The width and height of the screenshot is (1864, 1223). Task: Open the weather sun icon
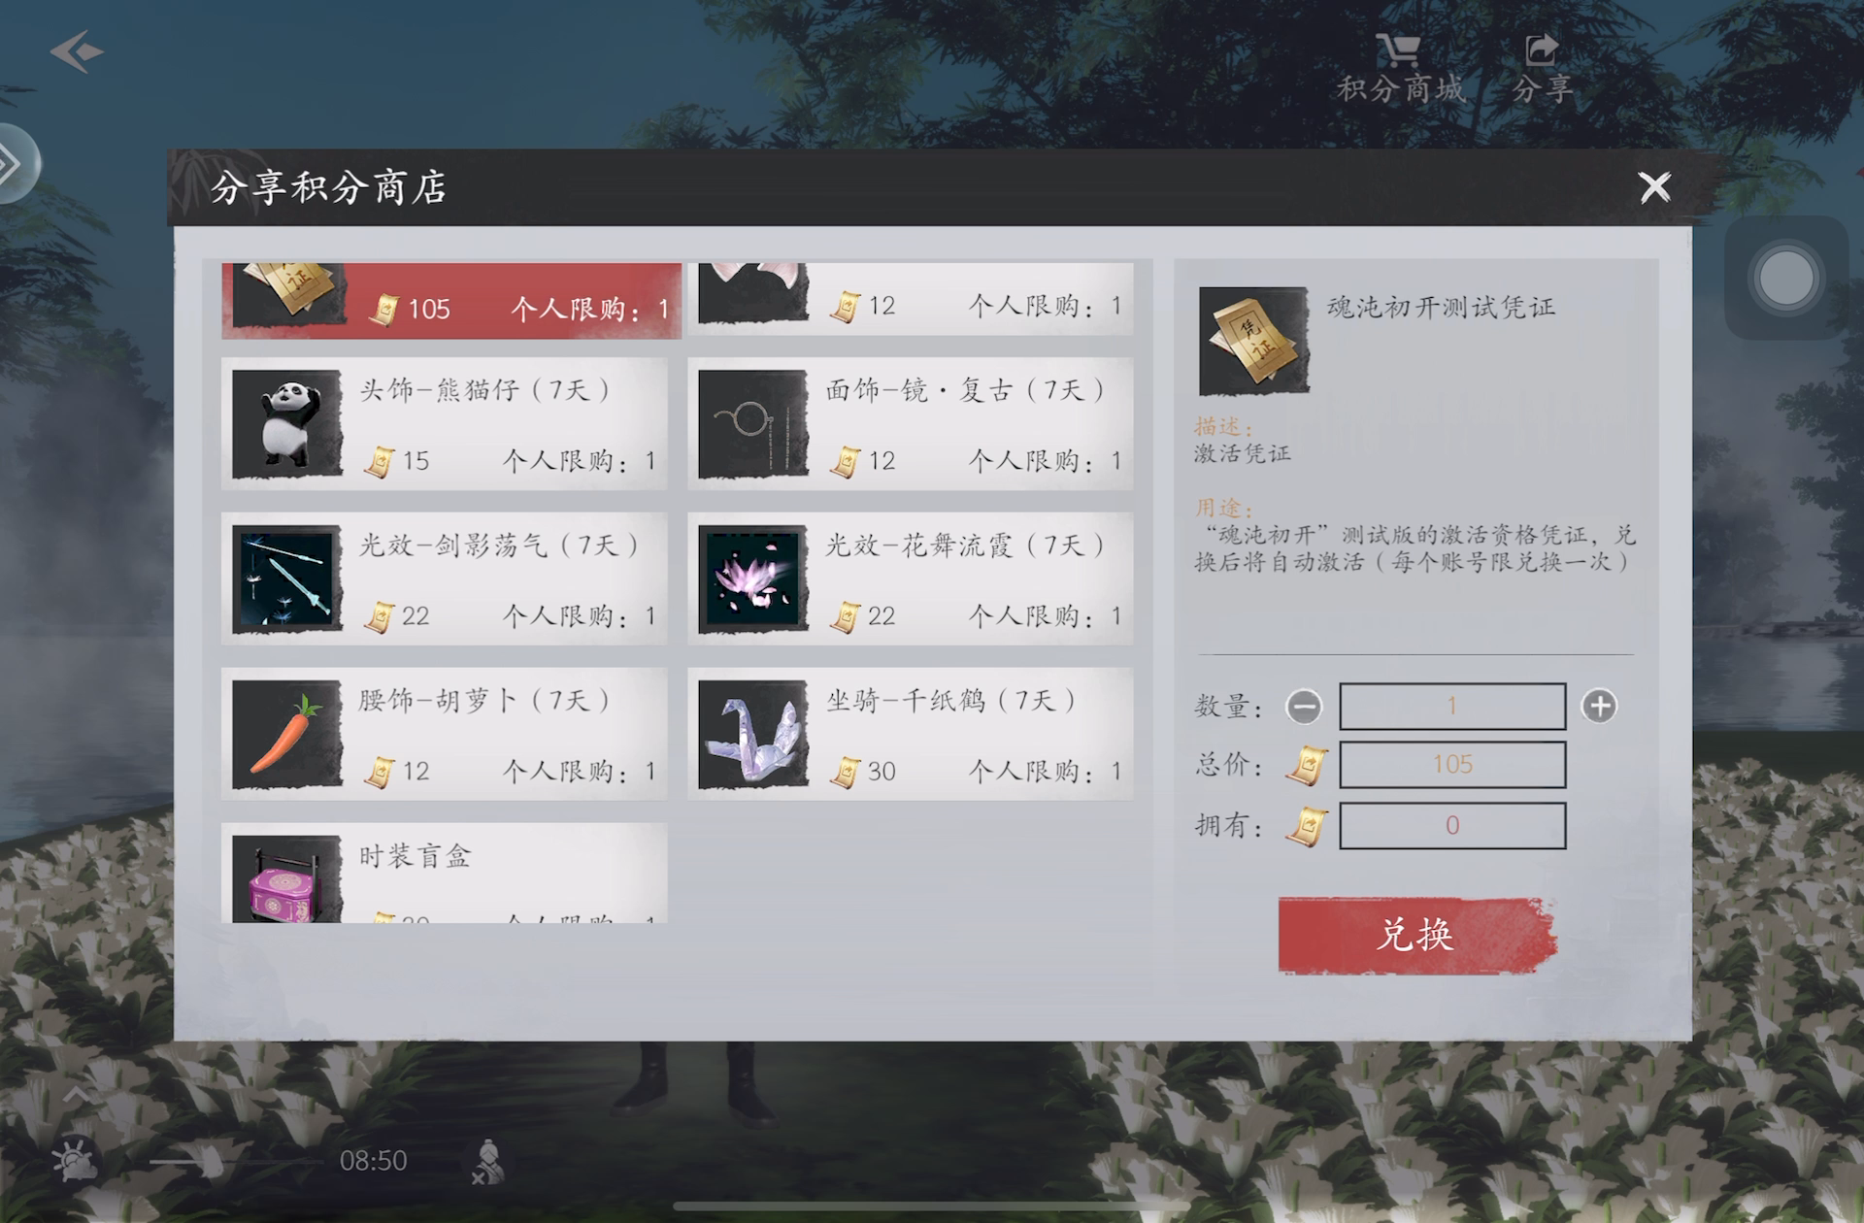coord(76,1160)
